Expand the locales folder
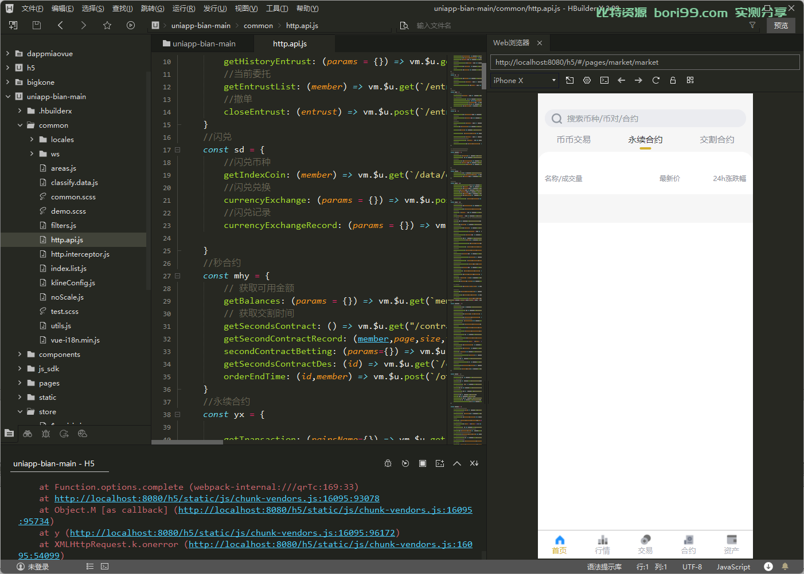804x574 pixels. 32,139
